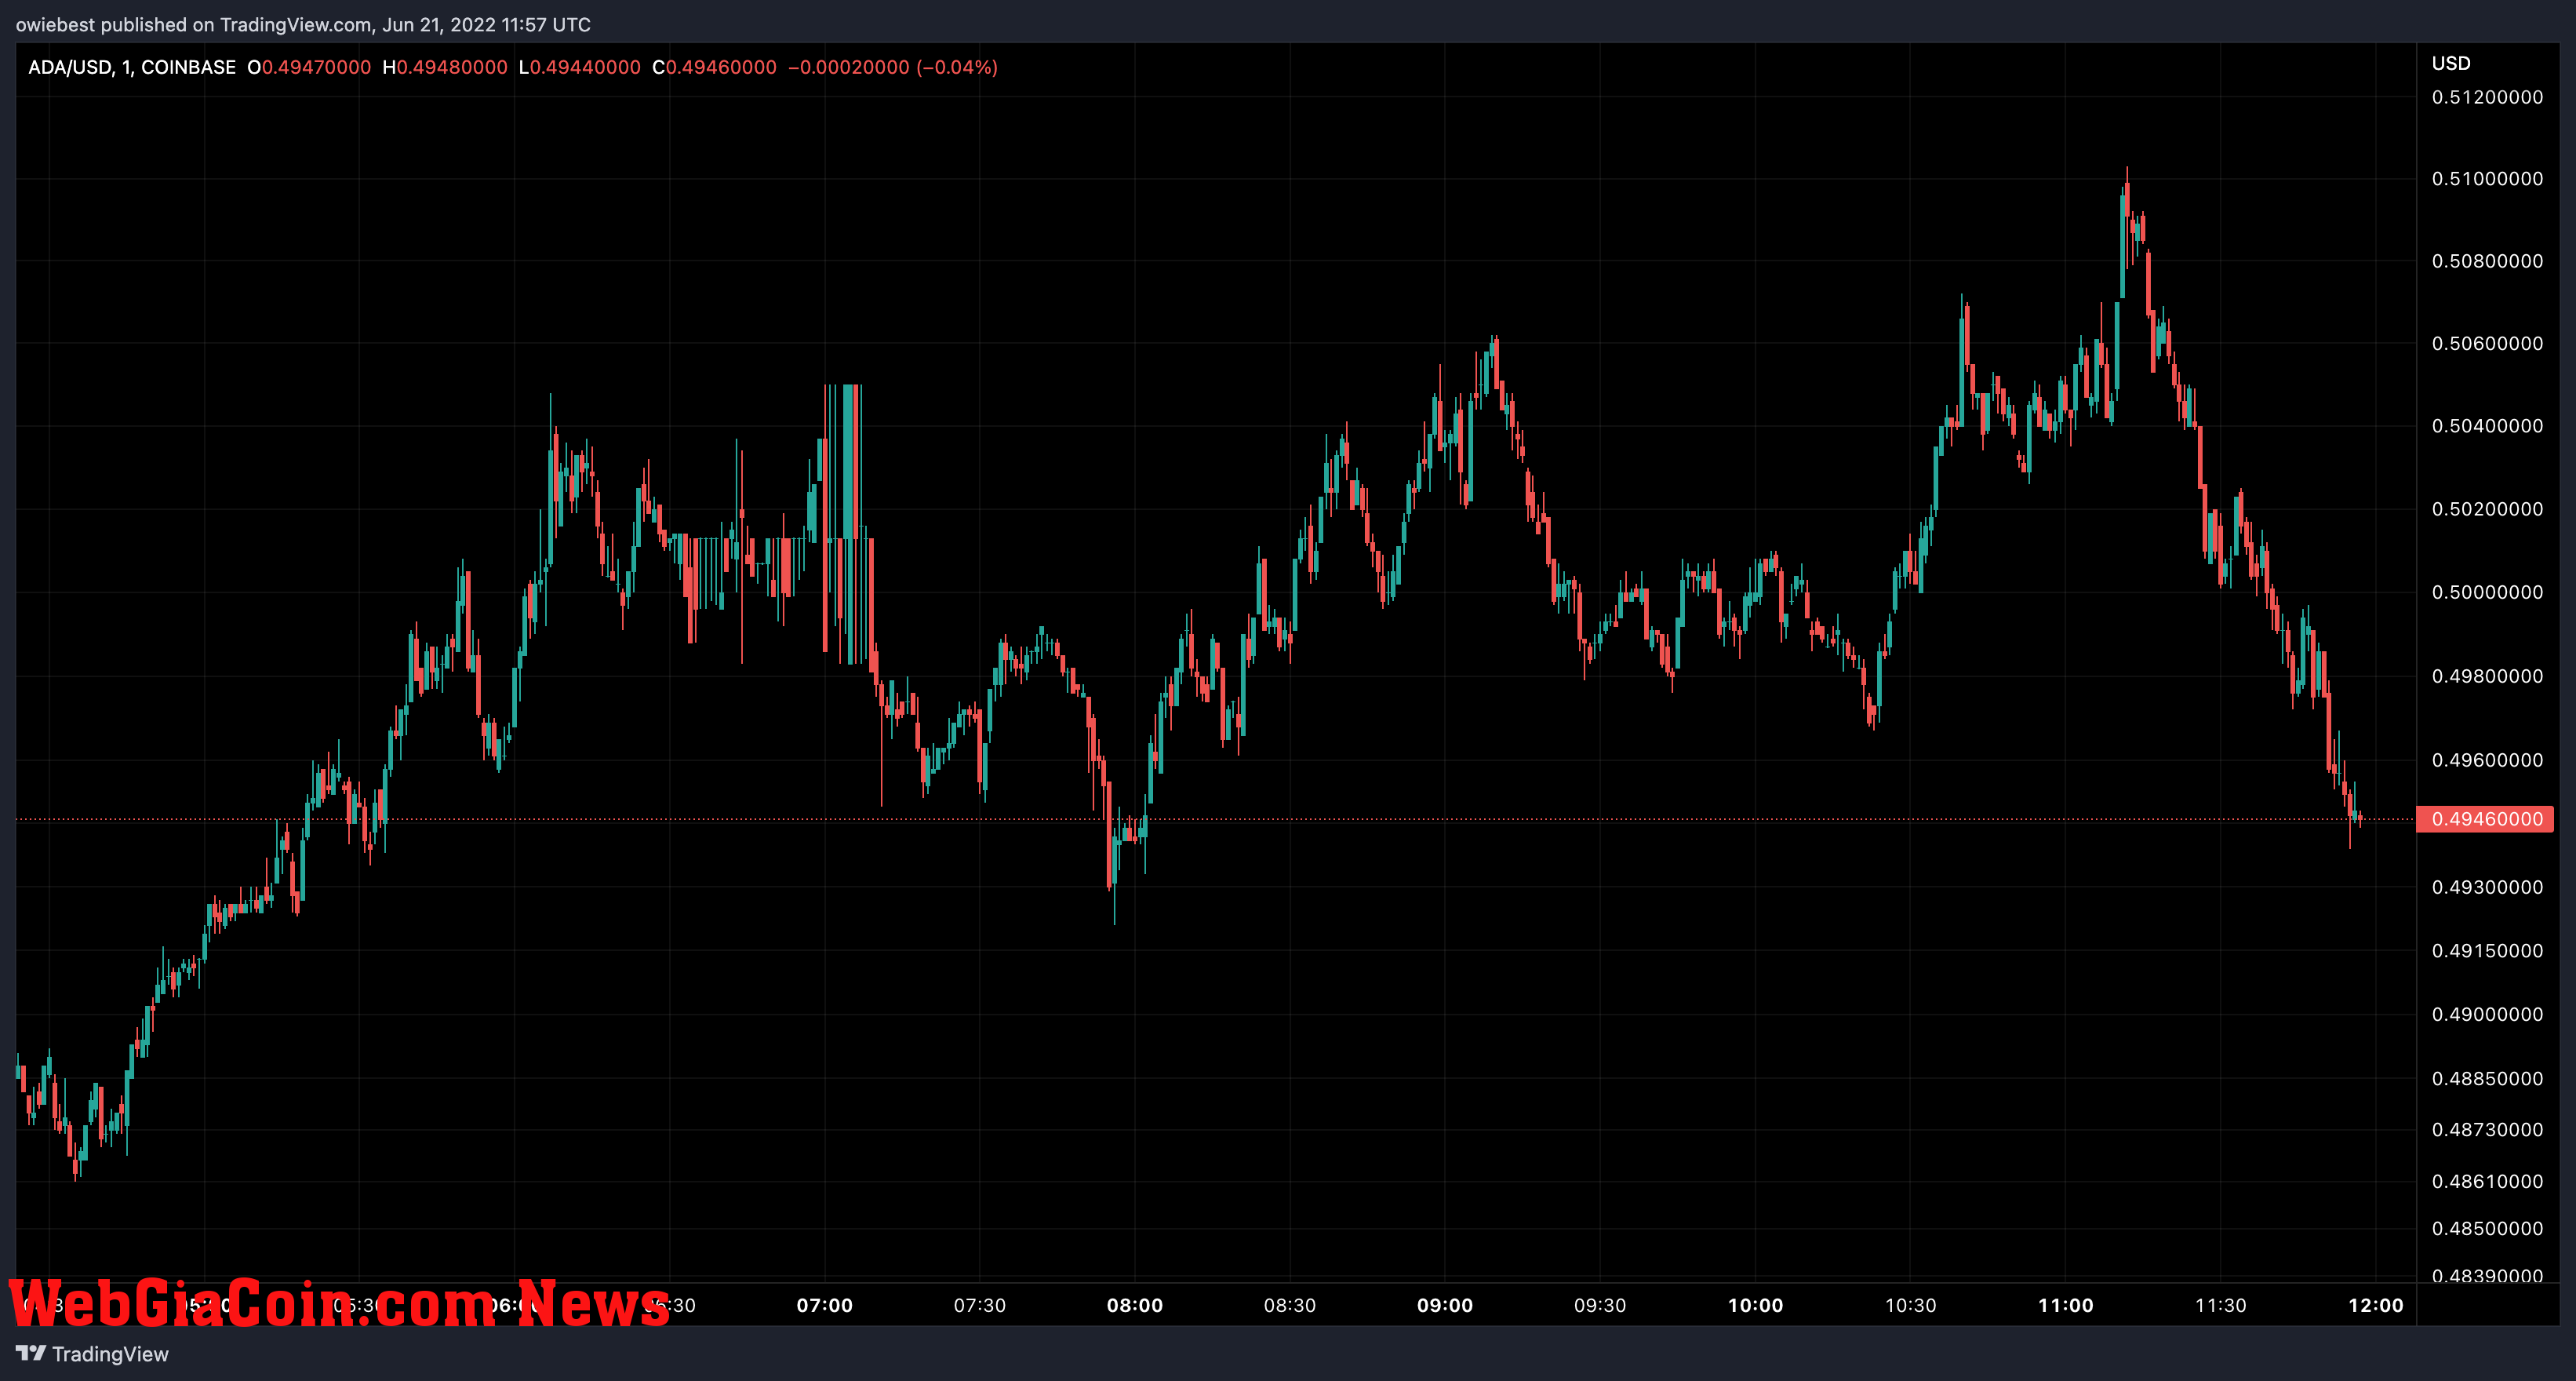Click the open value 0.49470000

pos(316,67)
